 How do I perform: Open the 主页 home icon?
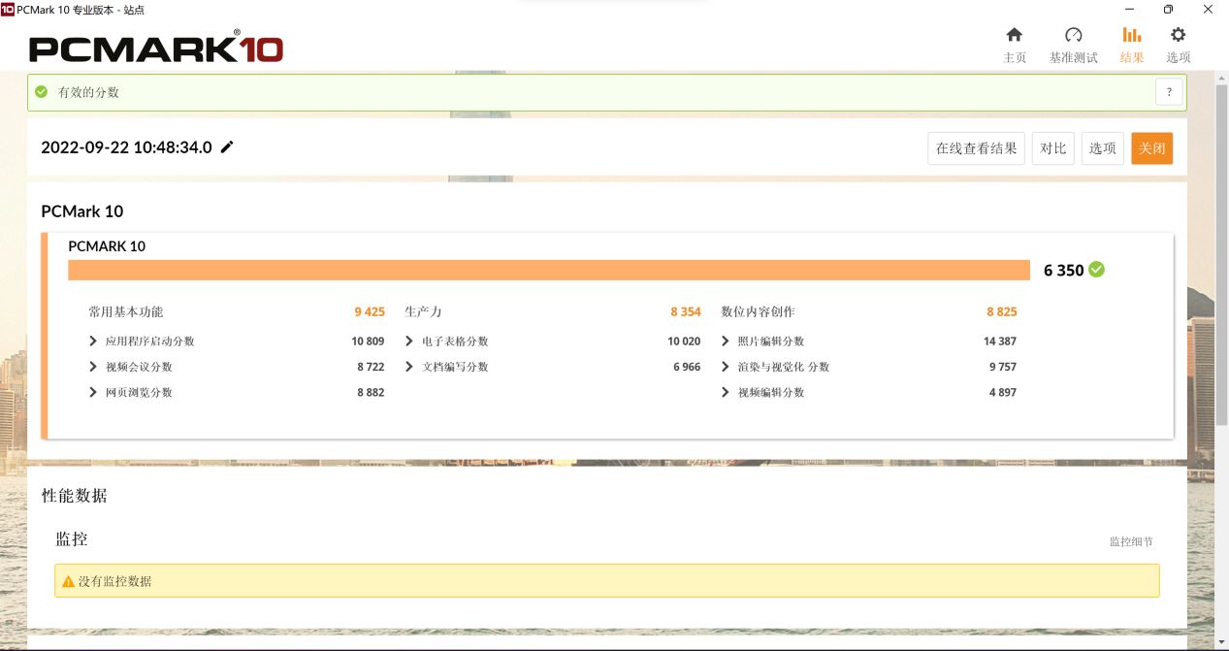coord(1015,35)
